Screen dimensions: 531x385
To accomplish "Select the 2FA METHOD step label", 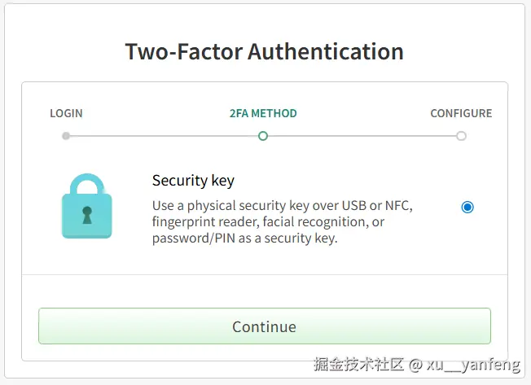I will 263,113.
